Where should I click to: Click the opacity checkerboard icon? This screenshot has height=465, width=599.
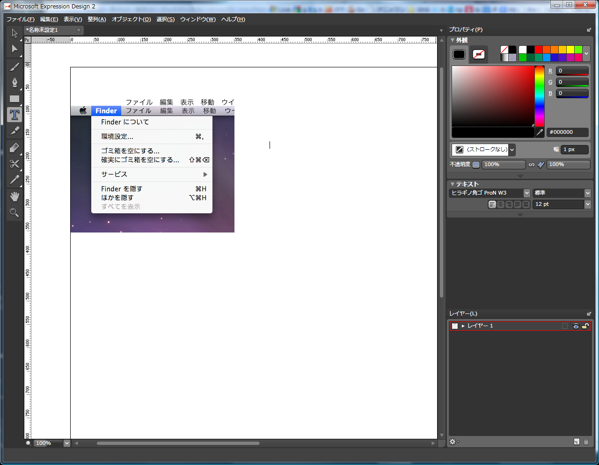click(x=476, y=165)
